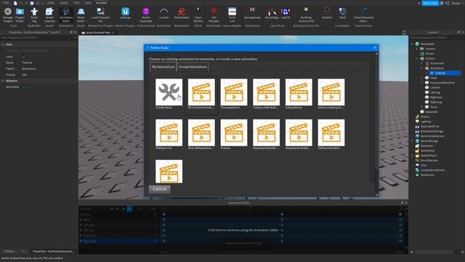Image resolution: width=465 pixels, height=262 pixels.
Task: Switch to the Group Animations tab
Action: tap(193, 67)
